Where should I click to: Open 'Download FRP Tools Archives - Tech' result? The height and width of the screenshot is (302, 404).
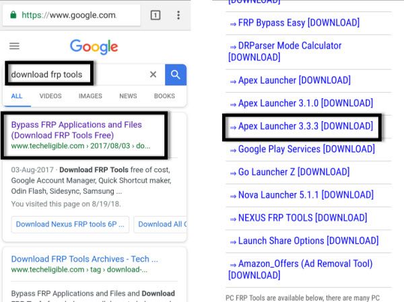point(85,259)
